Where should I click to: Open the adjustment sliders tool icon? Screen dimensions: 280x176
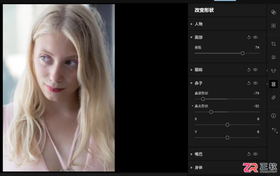click(x=273, y=57)
